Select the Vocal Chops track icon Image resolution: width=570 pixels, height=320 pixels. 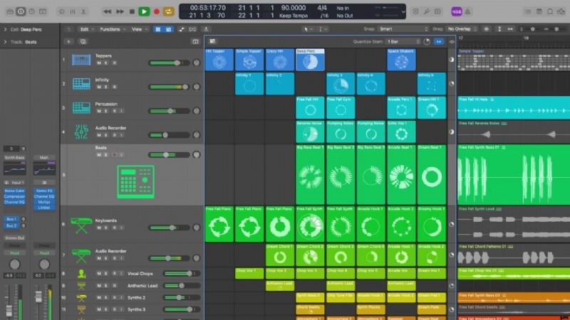pos(81,273)
